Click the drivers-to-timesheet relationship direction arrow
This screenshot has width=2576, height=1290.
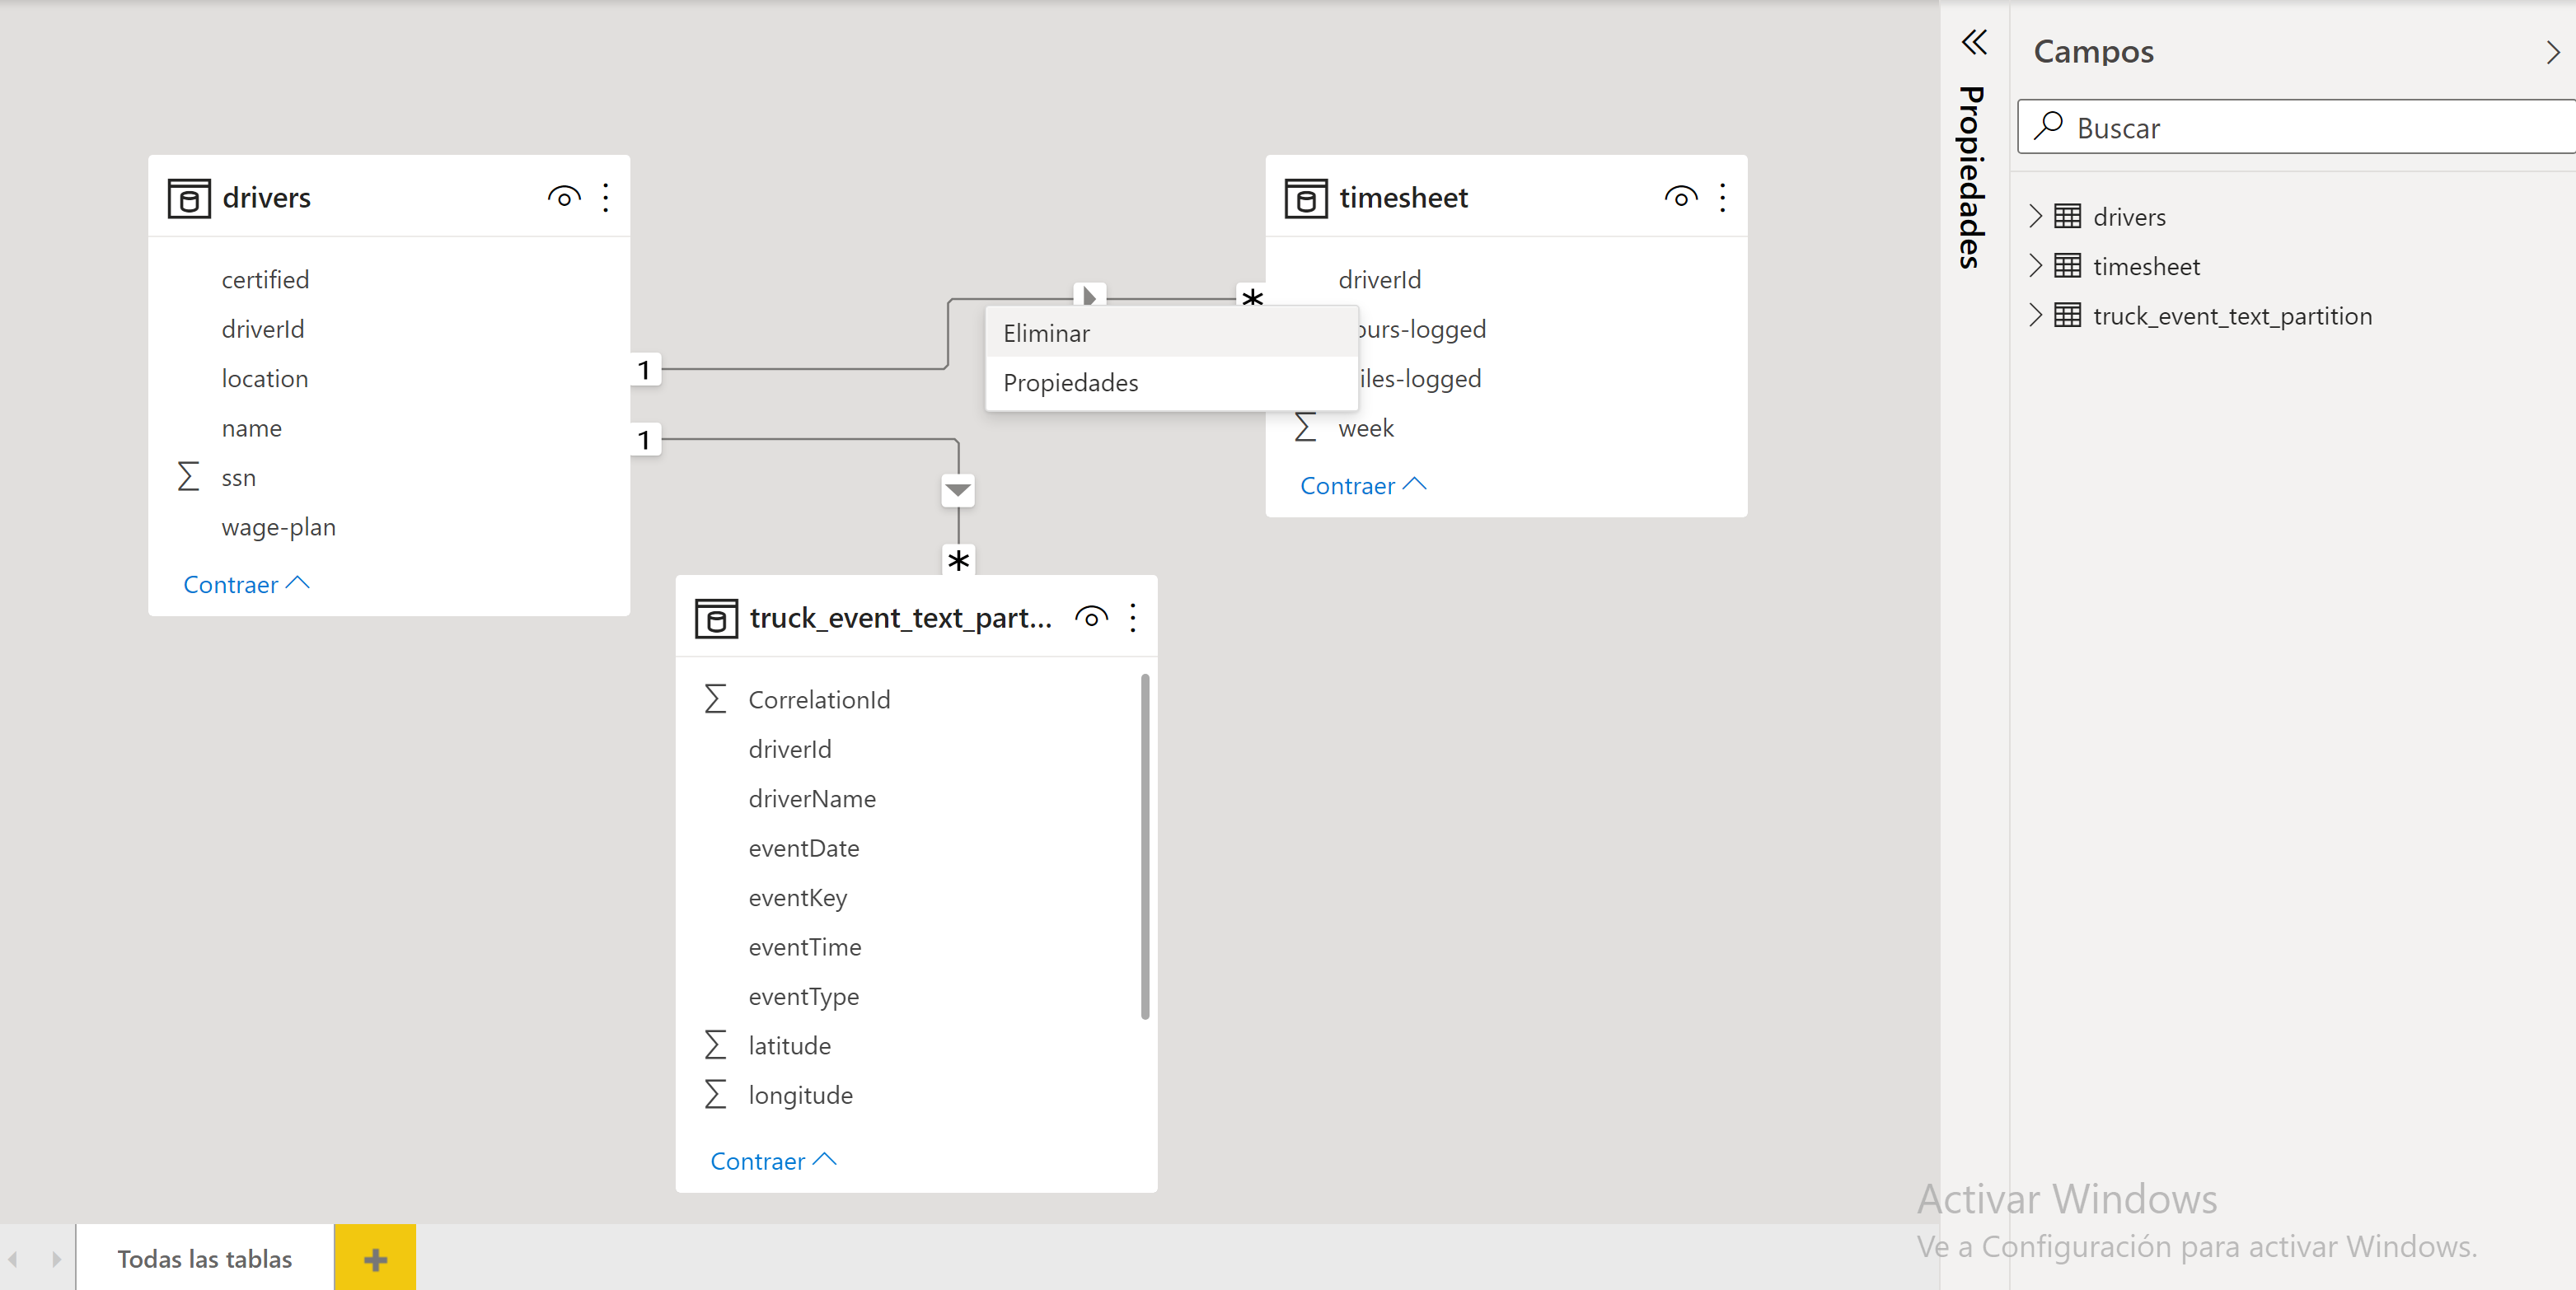pyautogui.click(x=1089, y=296)
